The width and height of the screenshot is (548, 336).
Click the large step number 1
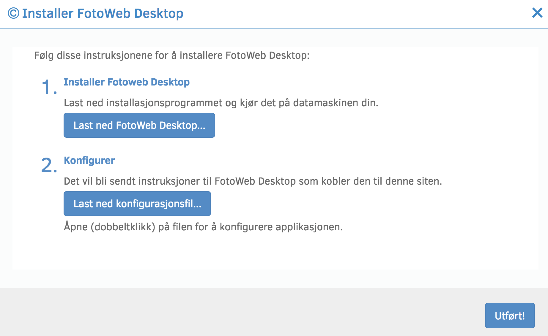coord(48,87)
